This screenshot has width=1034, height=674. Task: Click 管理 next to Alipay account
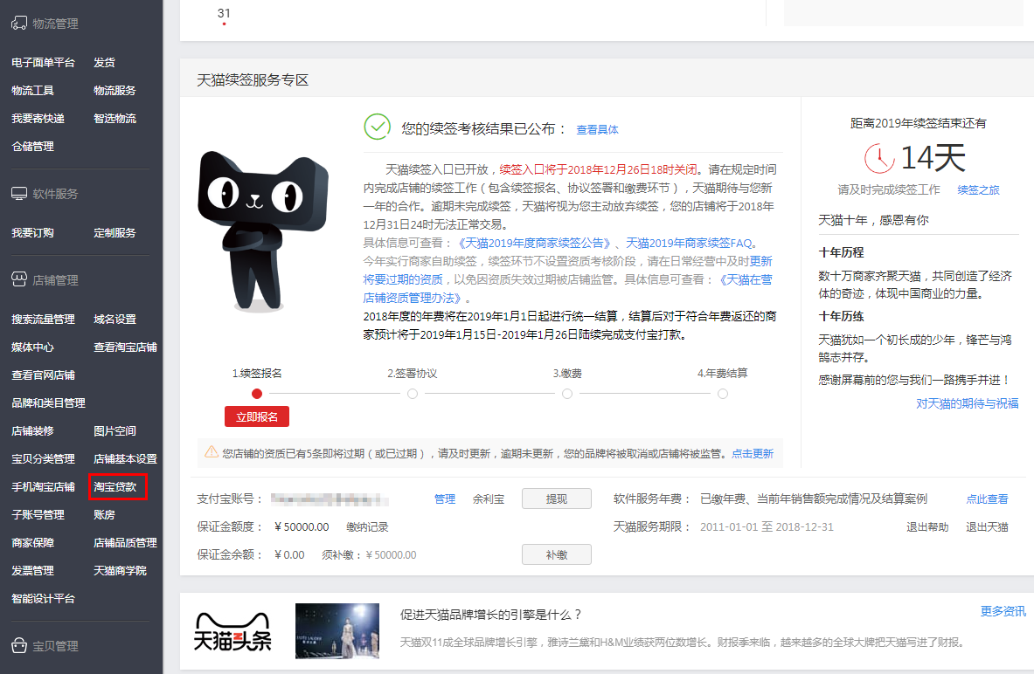pos(445,499)
